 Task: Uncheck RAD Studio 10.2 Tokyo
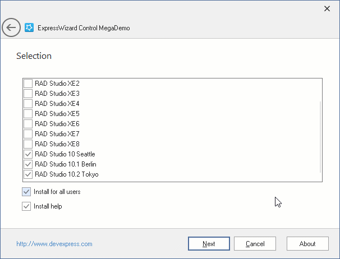click(x=28, y=174)
